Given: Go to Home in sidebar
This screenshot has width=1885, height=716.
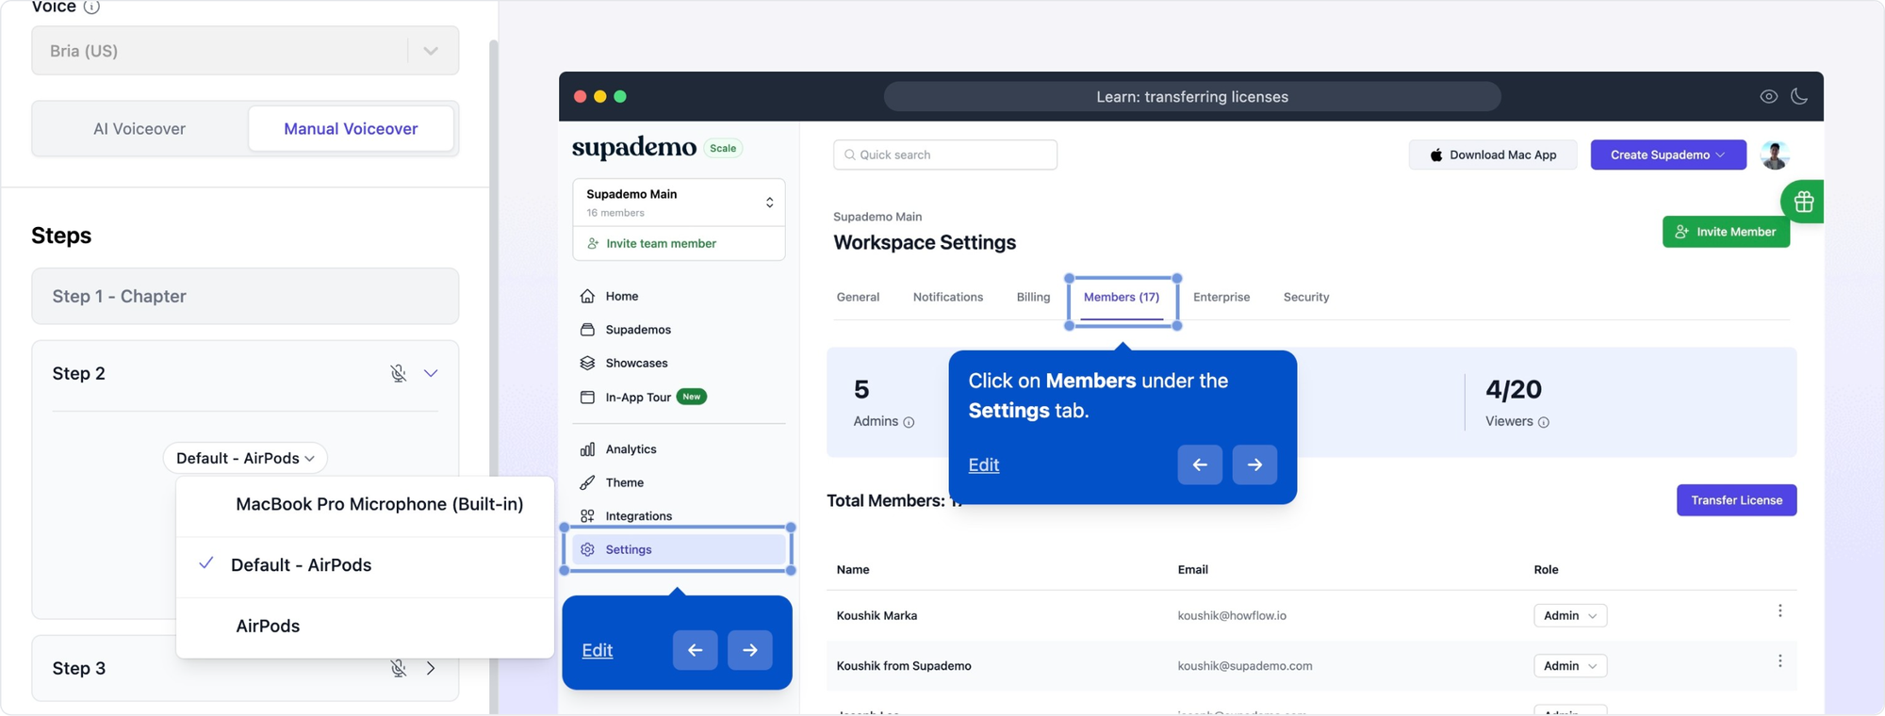Looking at the screenshot, I should pyautogui.click(x=622, y=297).
